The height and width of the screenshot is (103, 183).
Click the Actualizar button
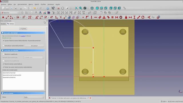(34, 46)
